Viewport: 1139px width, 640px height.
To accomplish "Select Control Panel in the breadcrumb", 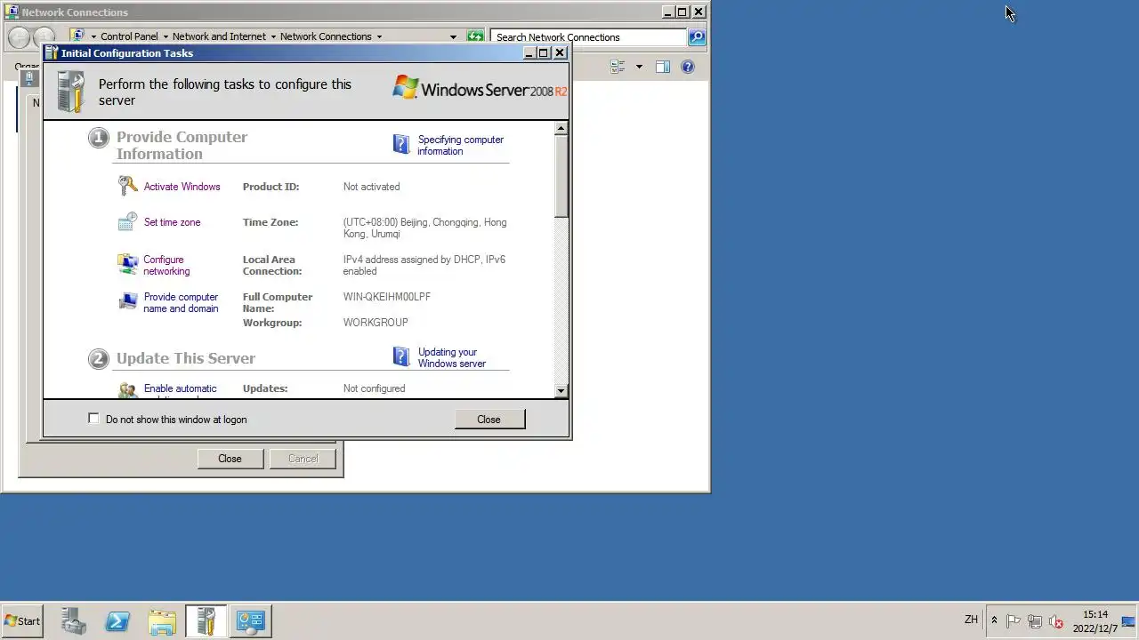I will pyautogui.click(x=129, y=36).
